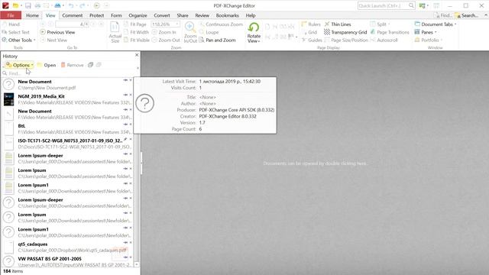Select Fit Page zoom option
This screenshot has width=489, height=275.
coord(135,24)
